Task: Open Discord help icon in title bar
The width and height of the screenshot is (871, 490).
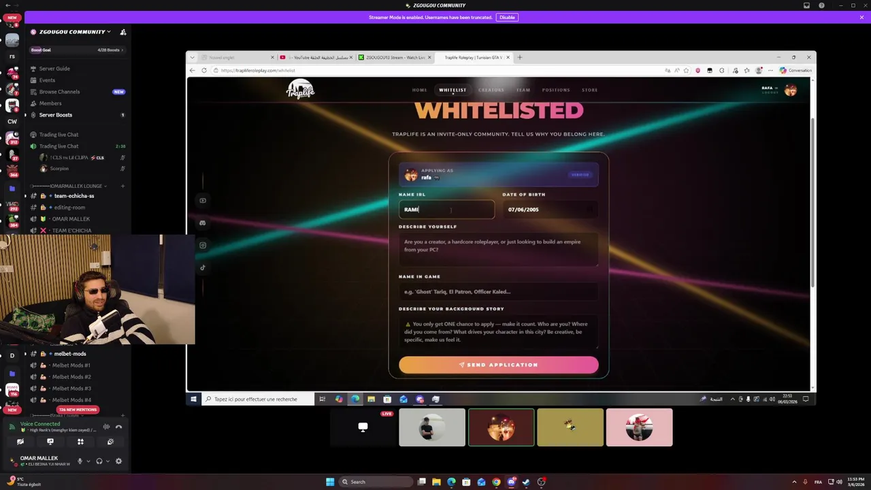Action: click(821, 5)
